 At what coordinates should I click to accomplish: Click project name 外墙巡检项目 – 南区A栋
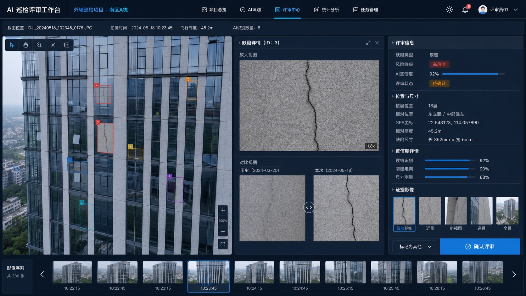pos(101,10)
